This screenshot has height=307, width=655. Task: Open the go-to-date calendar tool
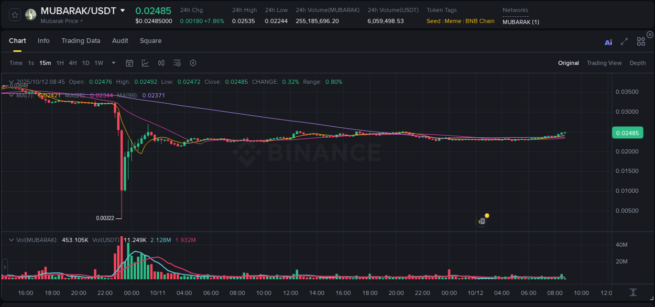(129, 63)
